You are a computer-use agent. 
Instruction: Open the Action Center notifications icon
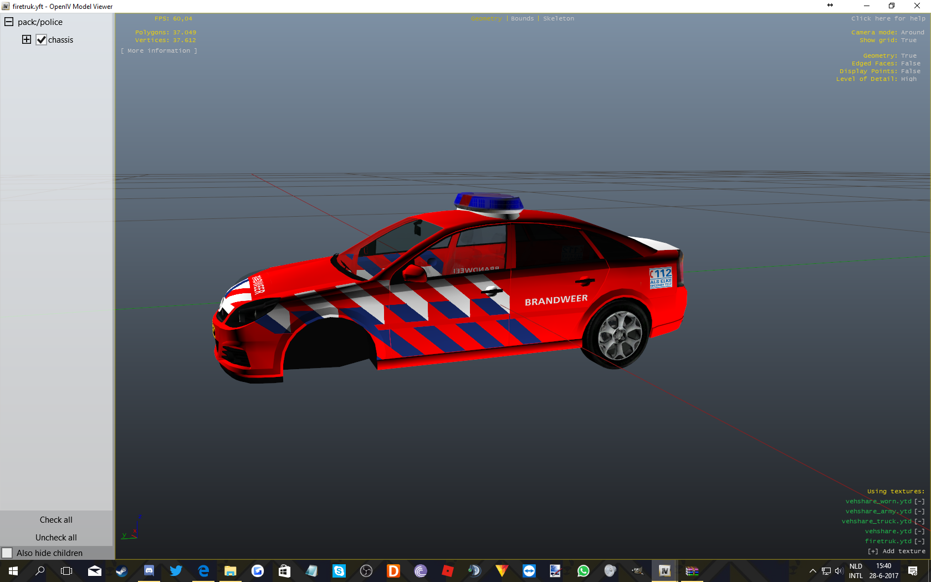click(x=913, y=571)
